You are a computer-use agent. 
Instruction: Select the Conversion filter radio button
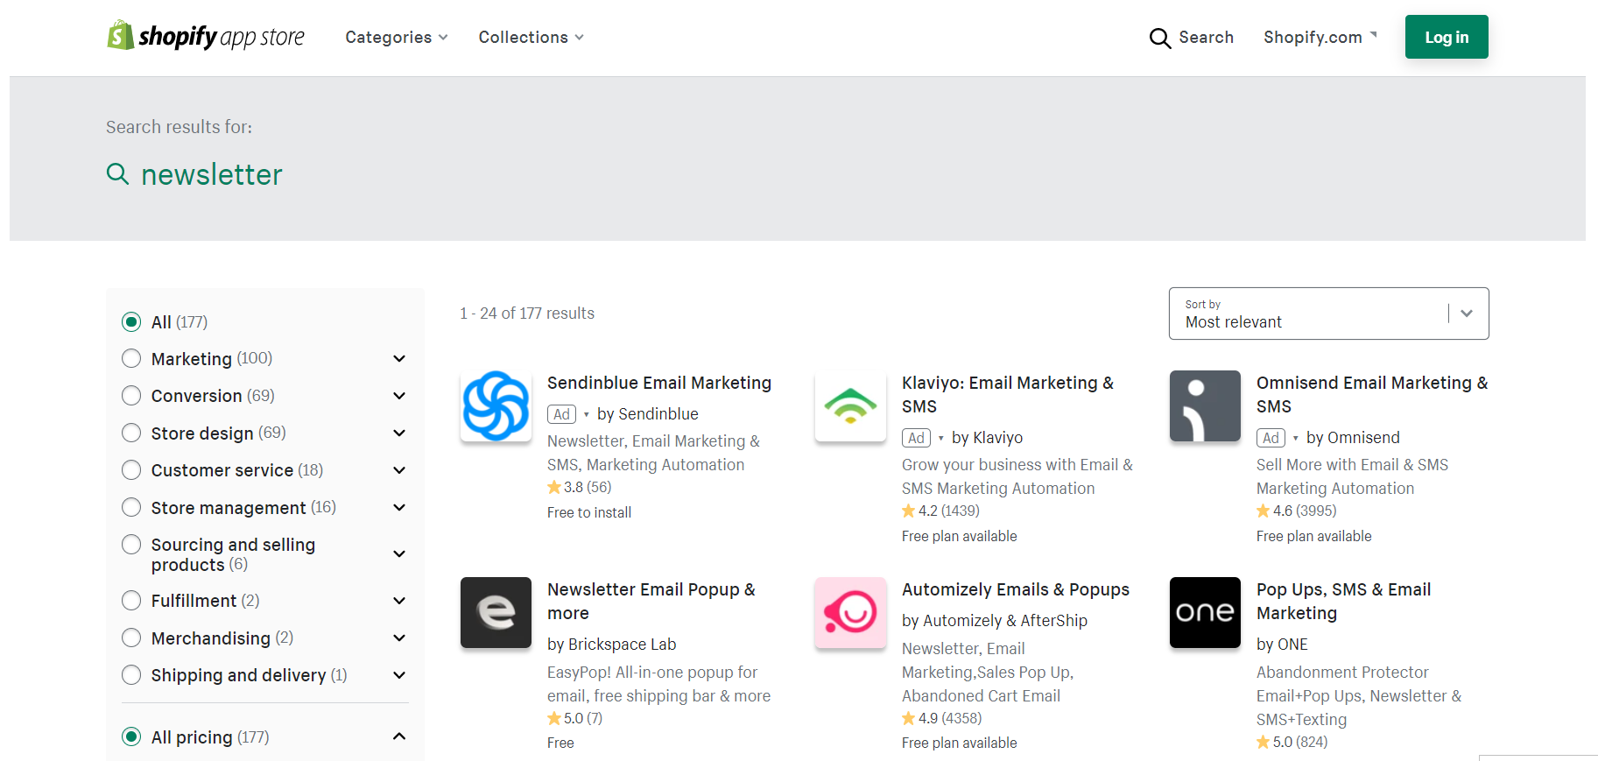131,396
